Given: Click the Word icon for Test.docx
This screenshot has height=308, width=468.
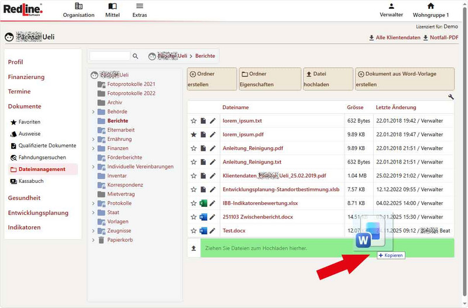Looking at the screenshot, I should [x=203, y=231].
